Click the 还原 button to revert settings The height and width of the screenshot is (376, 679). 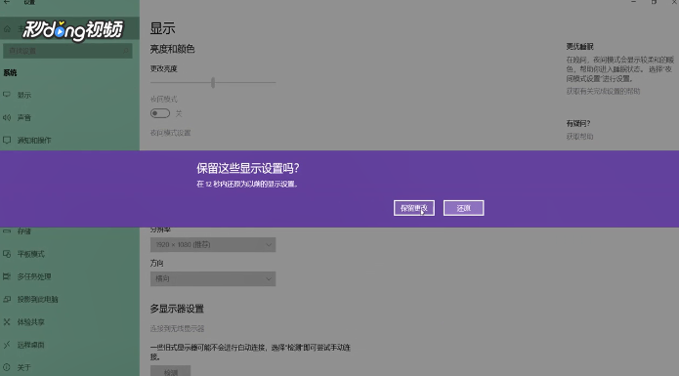click(x=463, y=208)
